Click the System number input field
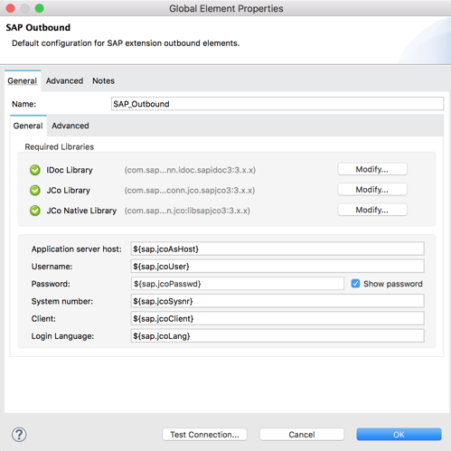This screenshot has height=451, width=451. (x=277, y=301)
